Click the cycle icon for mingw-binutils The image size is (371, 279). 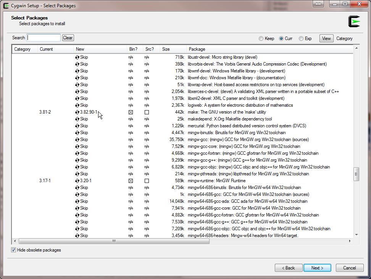77,133
